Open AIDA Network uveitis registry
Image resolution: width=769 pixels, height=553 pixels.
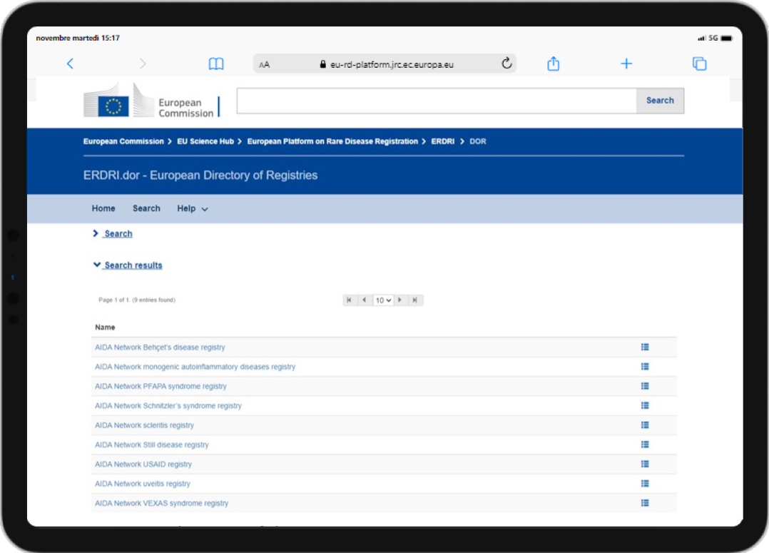coord(142,483)
